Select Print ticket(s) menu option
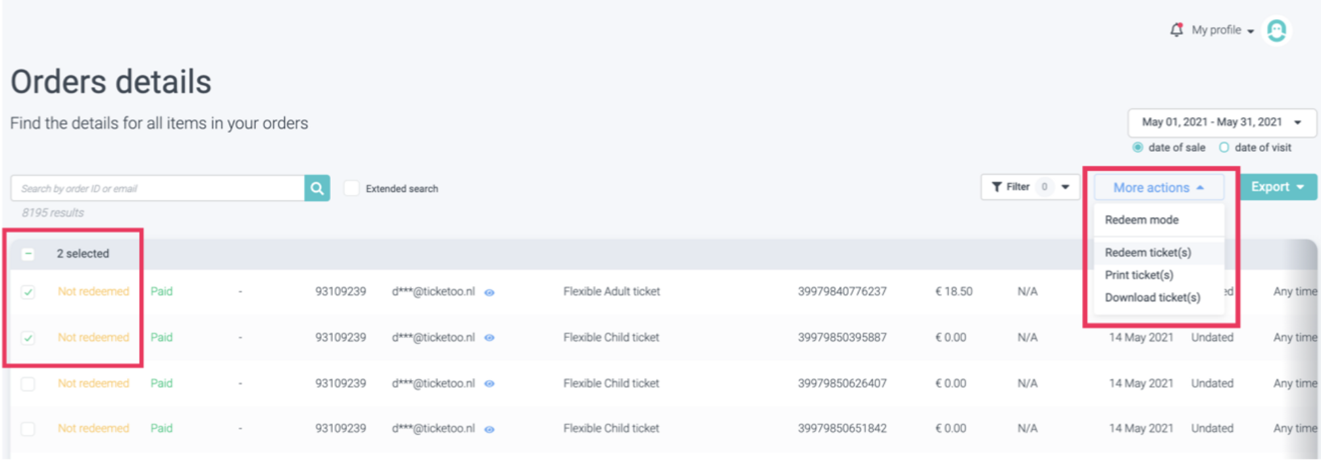This screenshot has height=463, width=1321. click(x=1139, y=275)
